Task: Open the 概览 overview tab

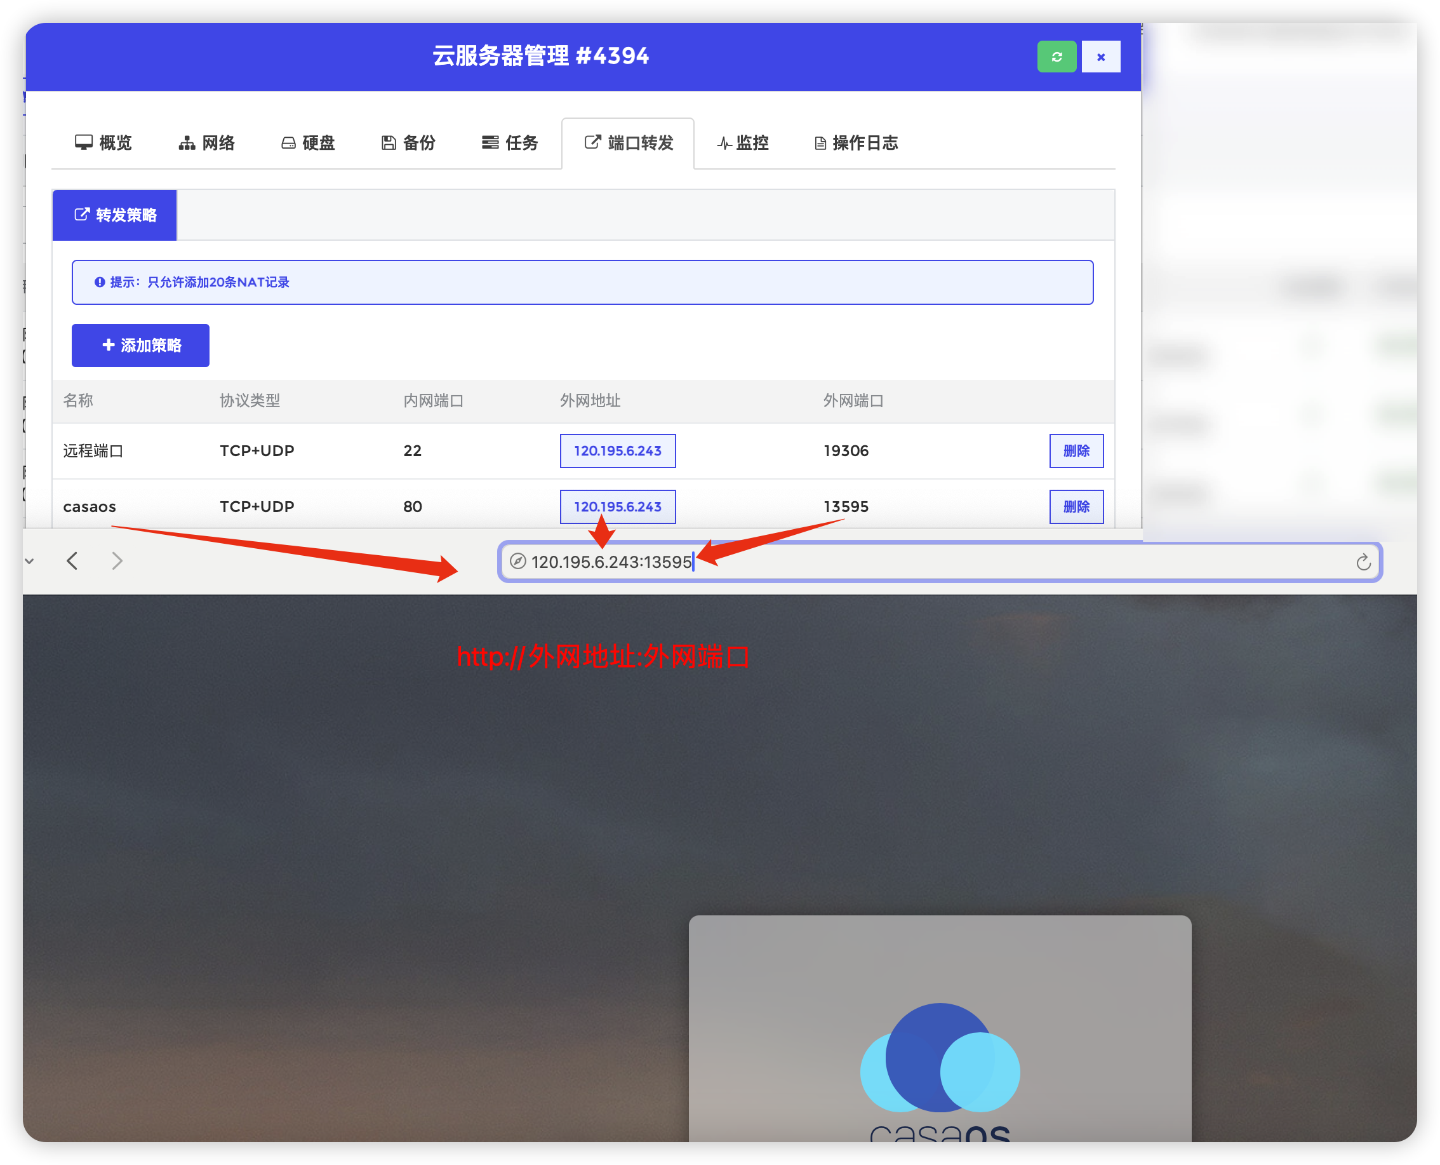Action: click(103, 143)
